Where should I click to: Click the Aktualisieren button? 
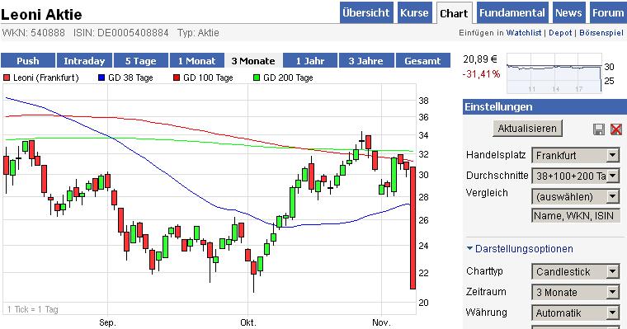tap(527, 129)
